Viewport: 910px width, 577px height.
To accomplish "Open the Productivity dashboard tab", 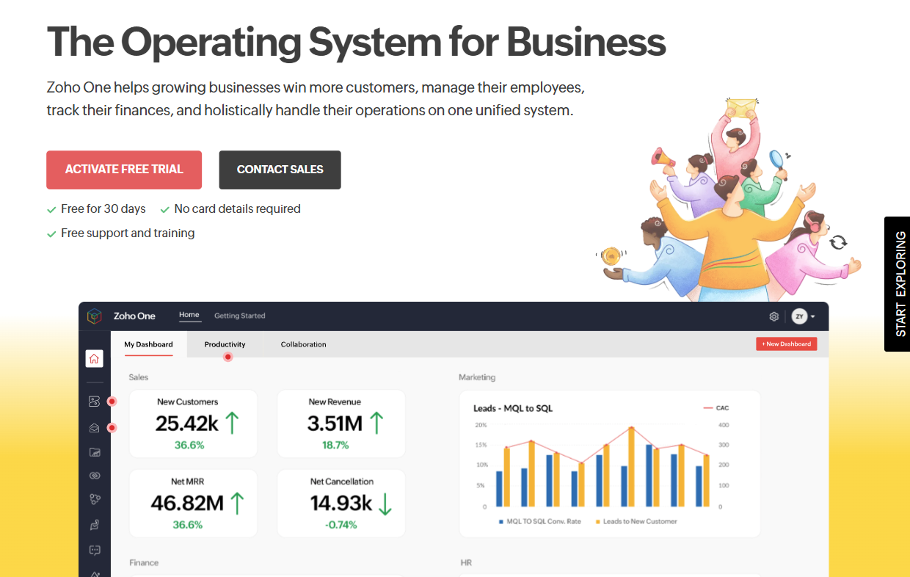I will coord(225,344).
